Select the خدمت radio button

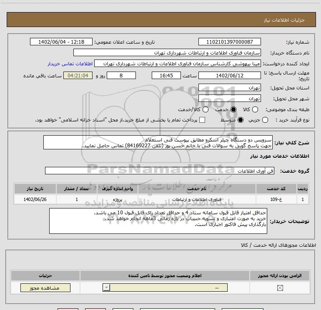point(233,109)
